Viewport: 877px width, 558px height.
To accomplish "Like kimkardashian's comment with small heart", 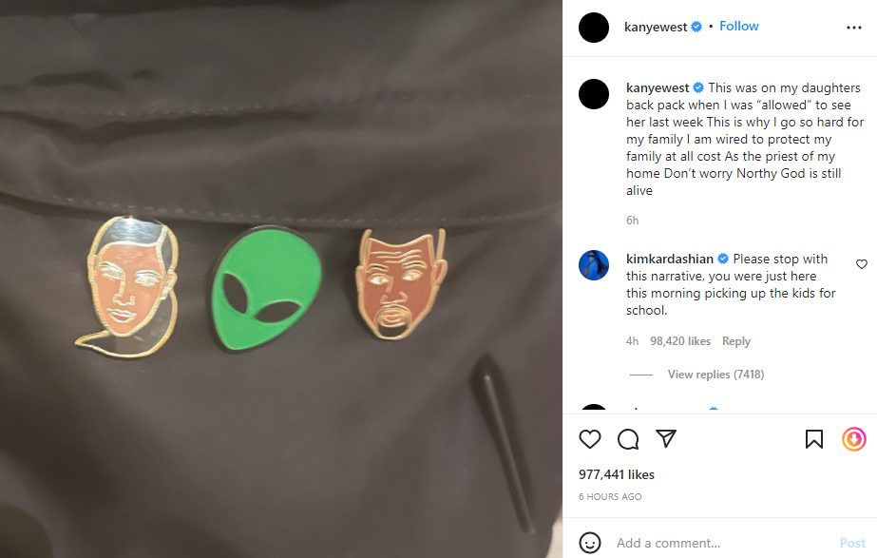I will (x=862, y=264).
